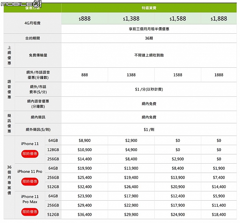This screenshot has height=223, width=240.
Task: Click the $22,900 price cell
Action: [x=131, y=205]
